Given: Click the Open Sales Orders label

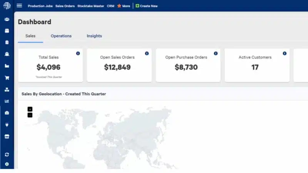Looking at the screenshot, I should pyautogui.click(x=117, y=57).
